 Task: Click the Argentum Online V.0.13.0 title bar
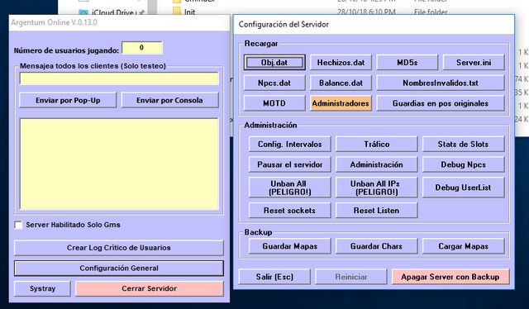[119, 22]
